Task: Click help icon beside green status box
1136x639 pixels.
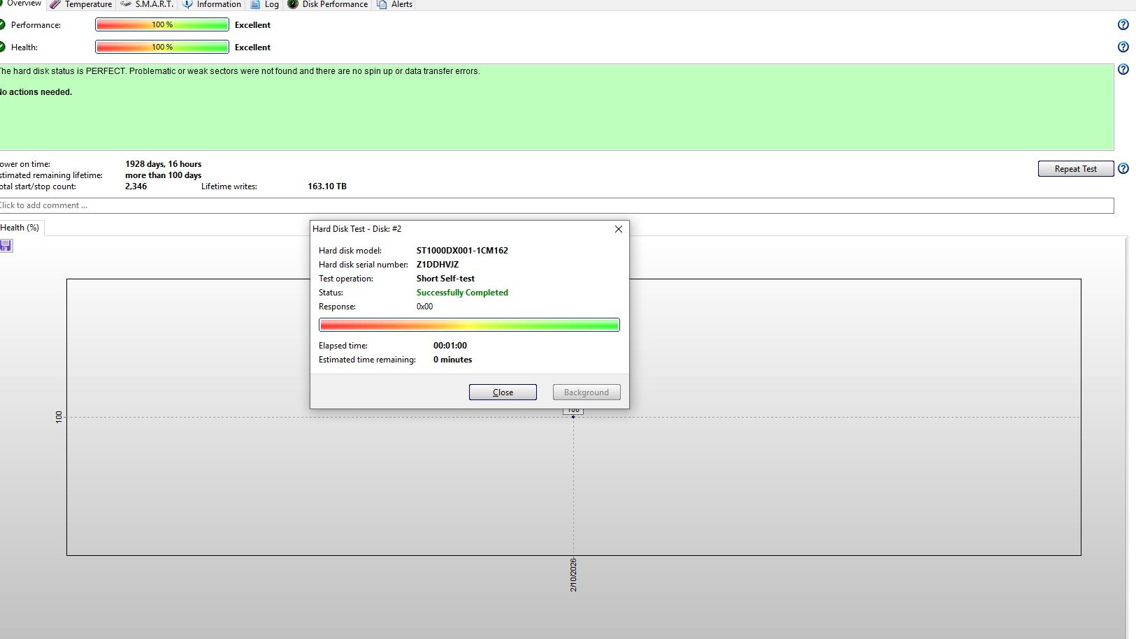Action: pyautogui.click(x=1123, y=70)
